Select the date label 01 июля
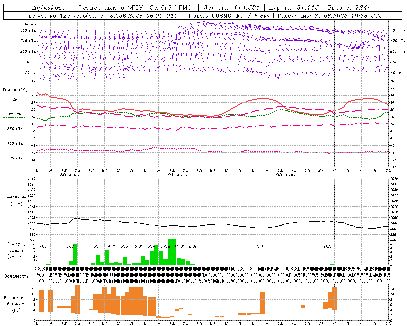407x326 pixels. (178, 175)
